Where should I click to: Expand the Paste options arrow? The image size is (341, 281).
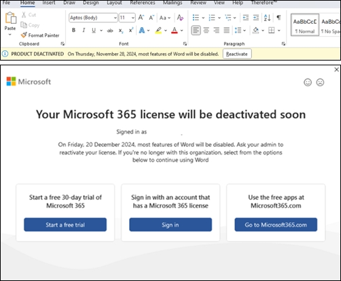10,35
